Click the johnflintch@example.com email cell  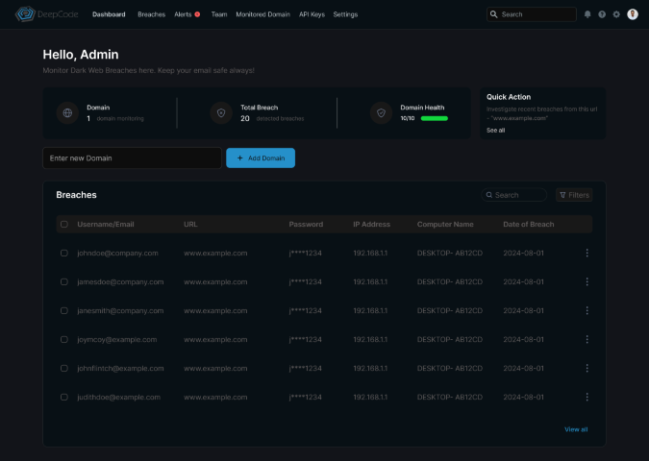click(x=120, y=369)
